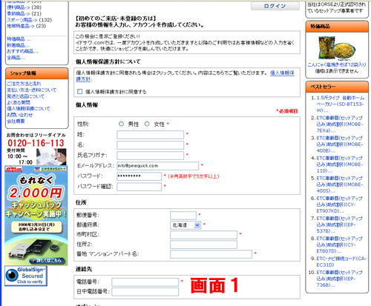This screenshot has width=371, height=306.
Task: Click the 郵便番号 input field
Action: (183, 216)
